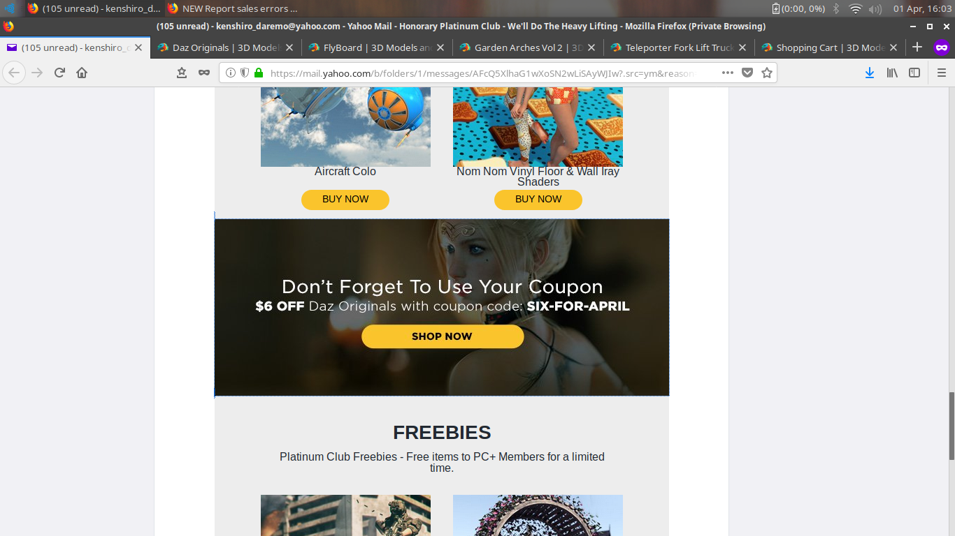Close the FlyBoard tab

coord(440,47)
